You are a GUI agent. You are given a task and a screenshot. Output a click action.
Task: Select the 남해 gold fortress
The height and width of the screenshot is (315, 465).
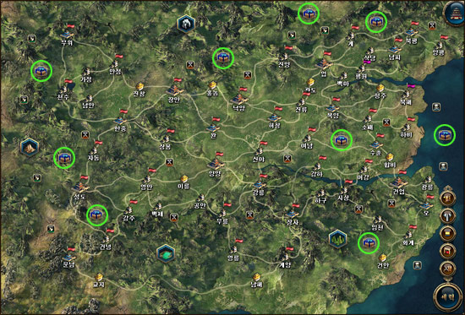pos(257,277)
